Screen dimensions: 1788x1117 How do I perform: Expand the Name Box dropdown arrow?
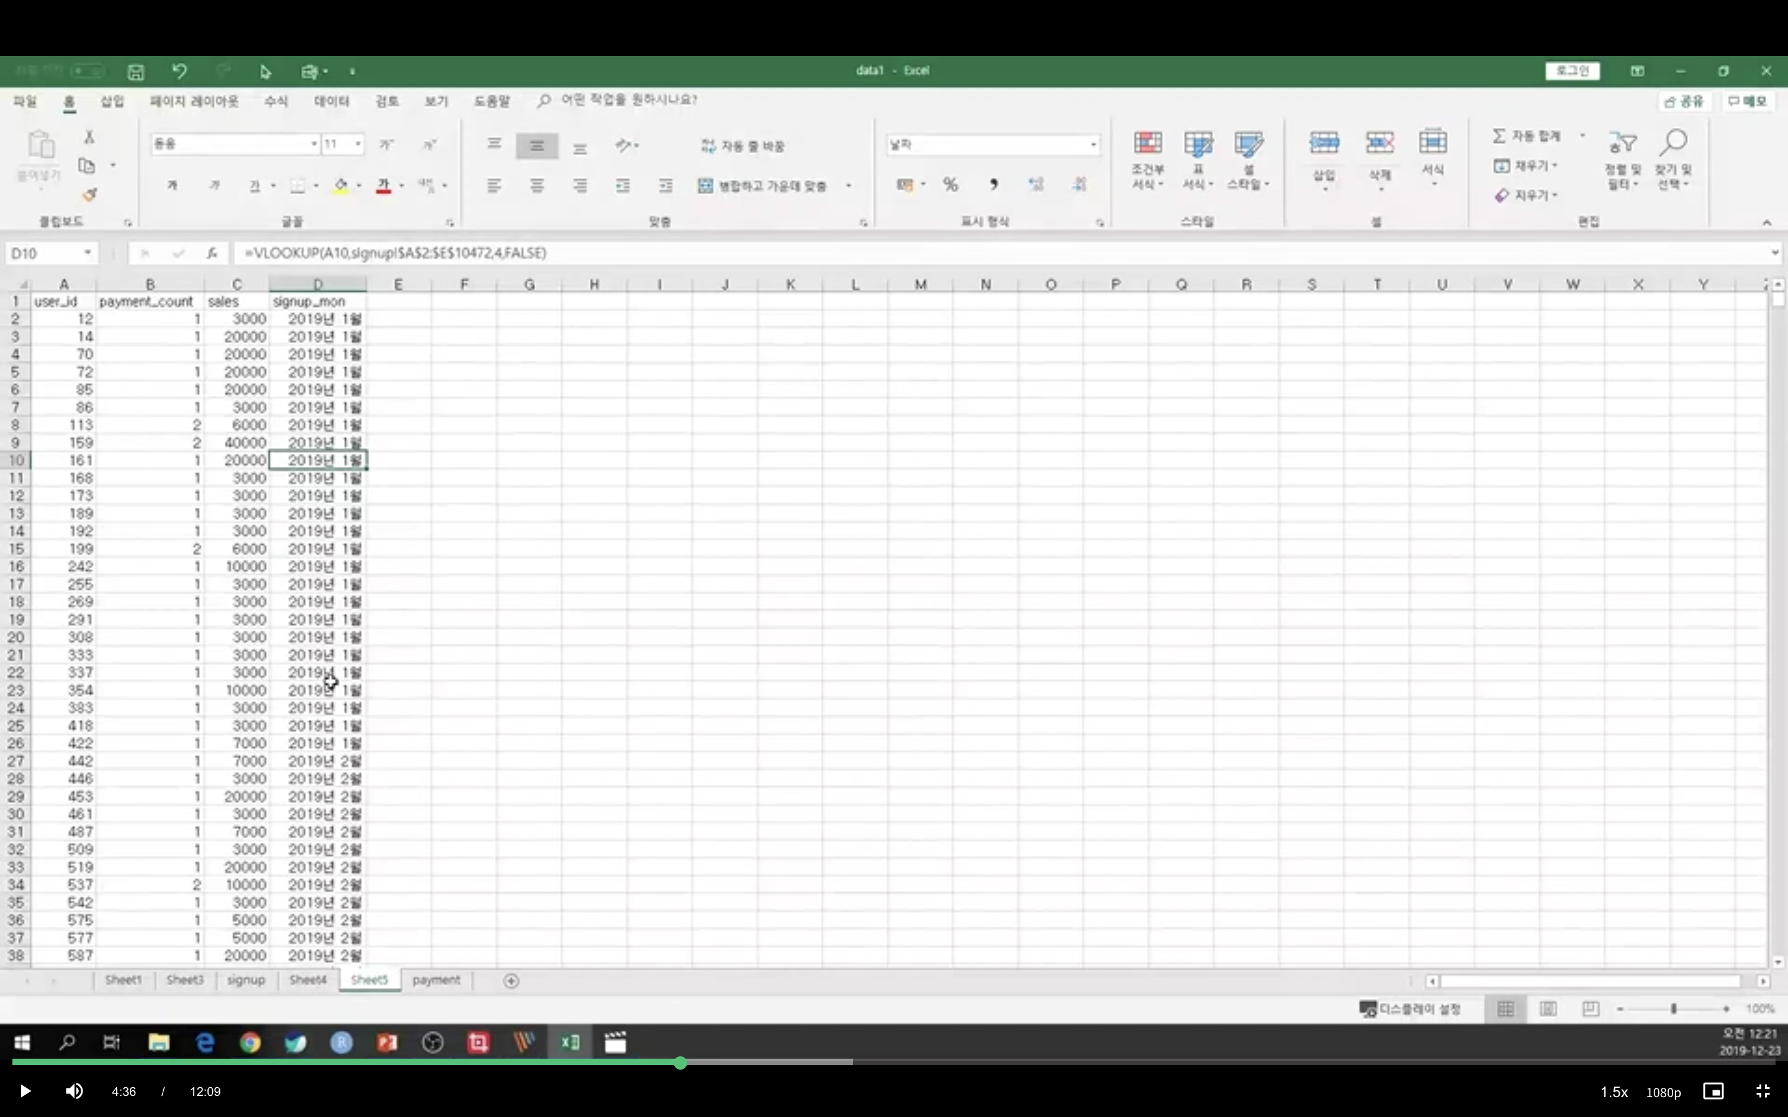tap(87, 253)
